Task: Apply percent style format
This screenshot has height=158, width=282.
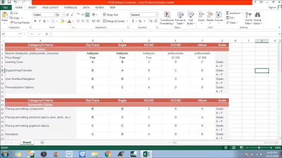Action: pyautogui.click(x=140, y=21)
